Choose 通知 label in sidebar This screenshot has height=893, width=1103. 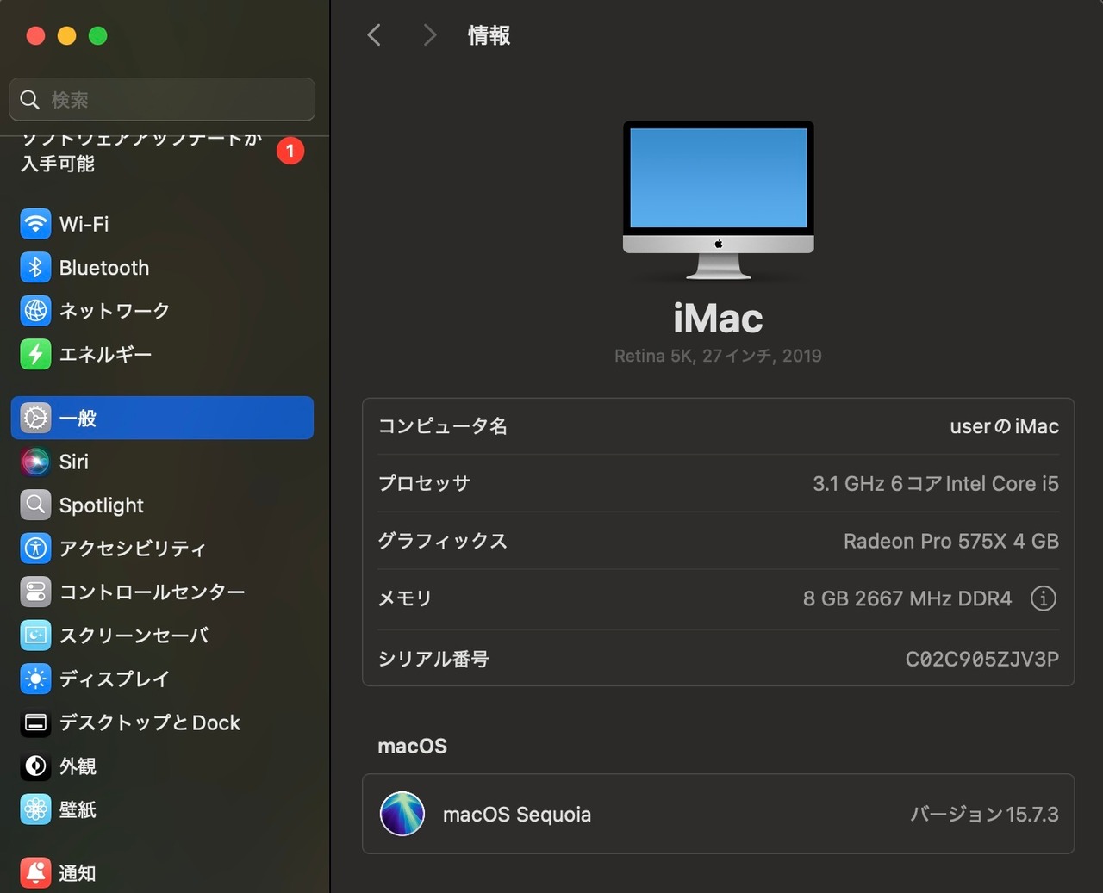(x=78, y=873)
